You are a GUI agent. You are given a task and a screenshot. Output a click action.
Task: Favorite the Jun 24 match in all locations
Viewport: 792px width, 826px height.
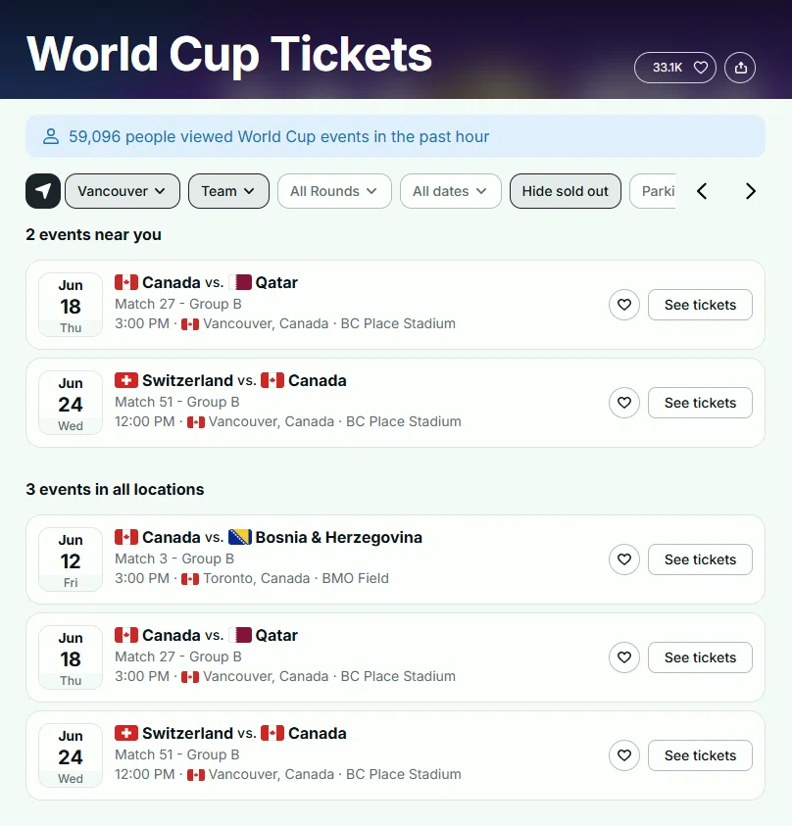coord(624,755)
